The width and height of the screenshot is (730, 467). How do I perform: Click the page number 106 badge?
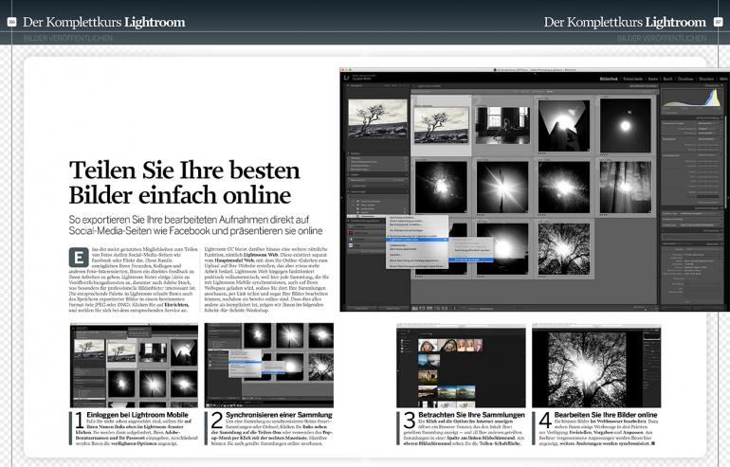coord(12,22)
